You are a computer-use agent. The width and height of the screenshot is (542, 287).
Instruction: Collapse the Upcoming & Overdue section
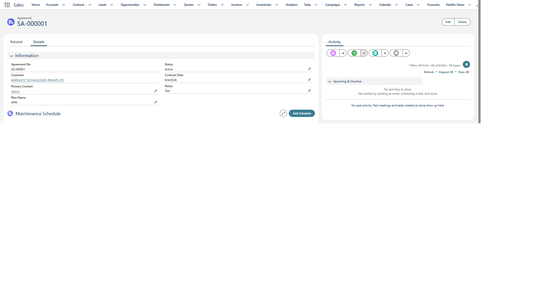coord(330,81)
